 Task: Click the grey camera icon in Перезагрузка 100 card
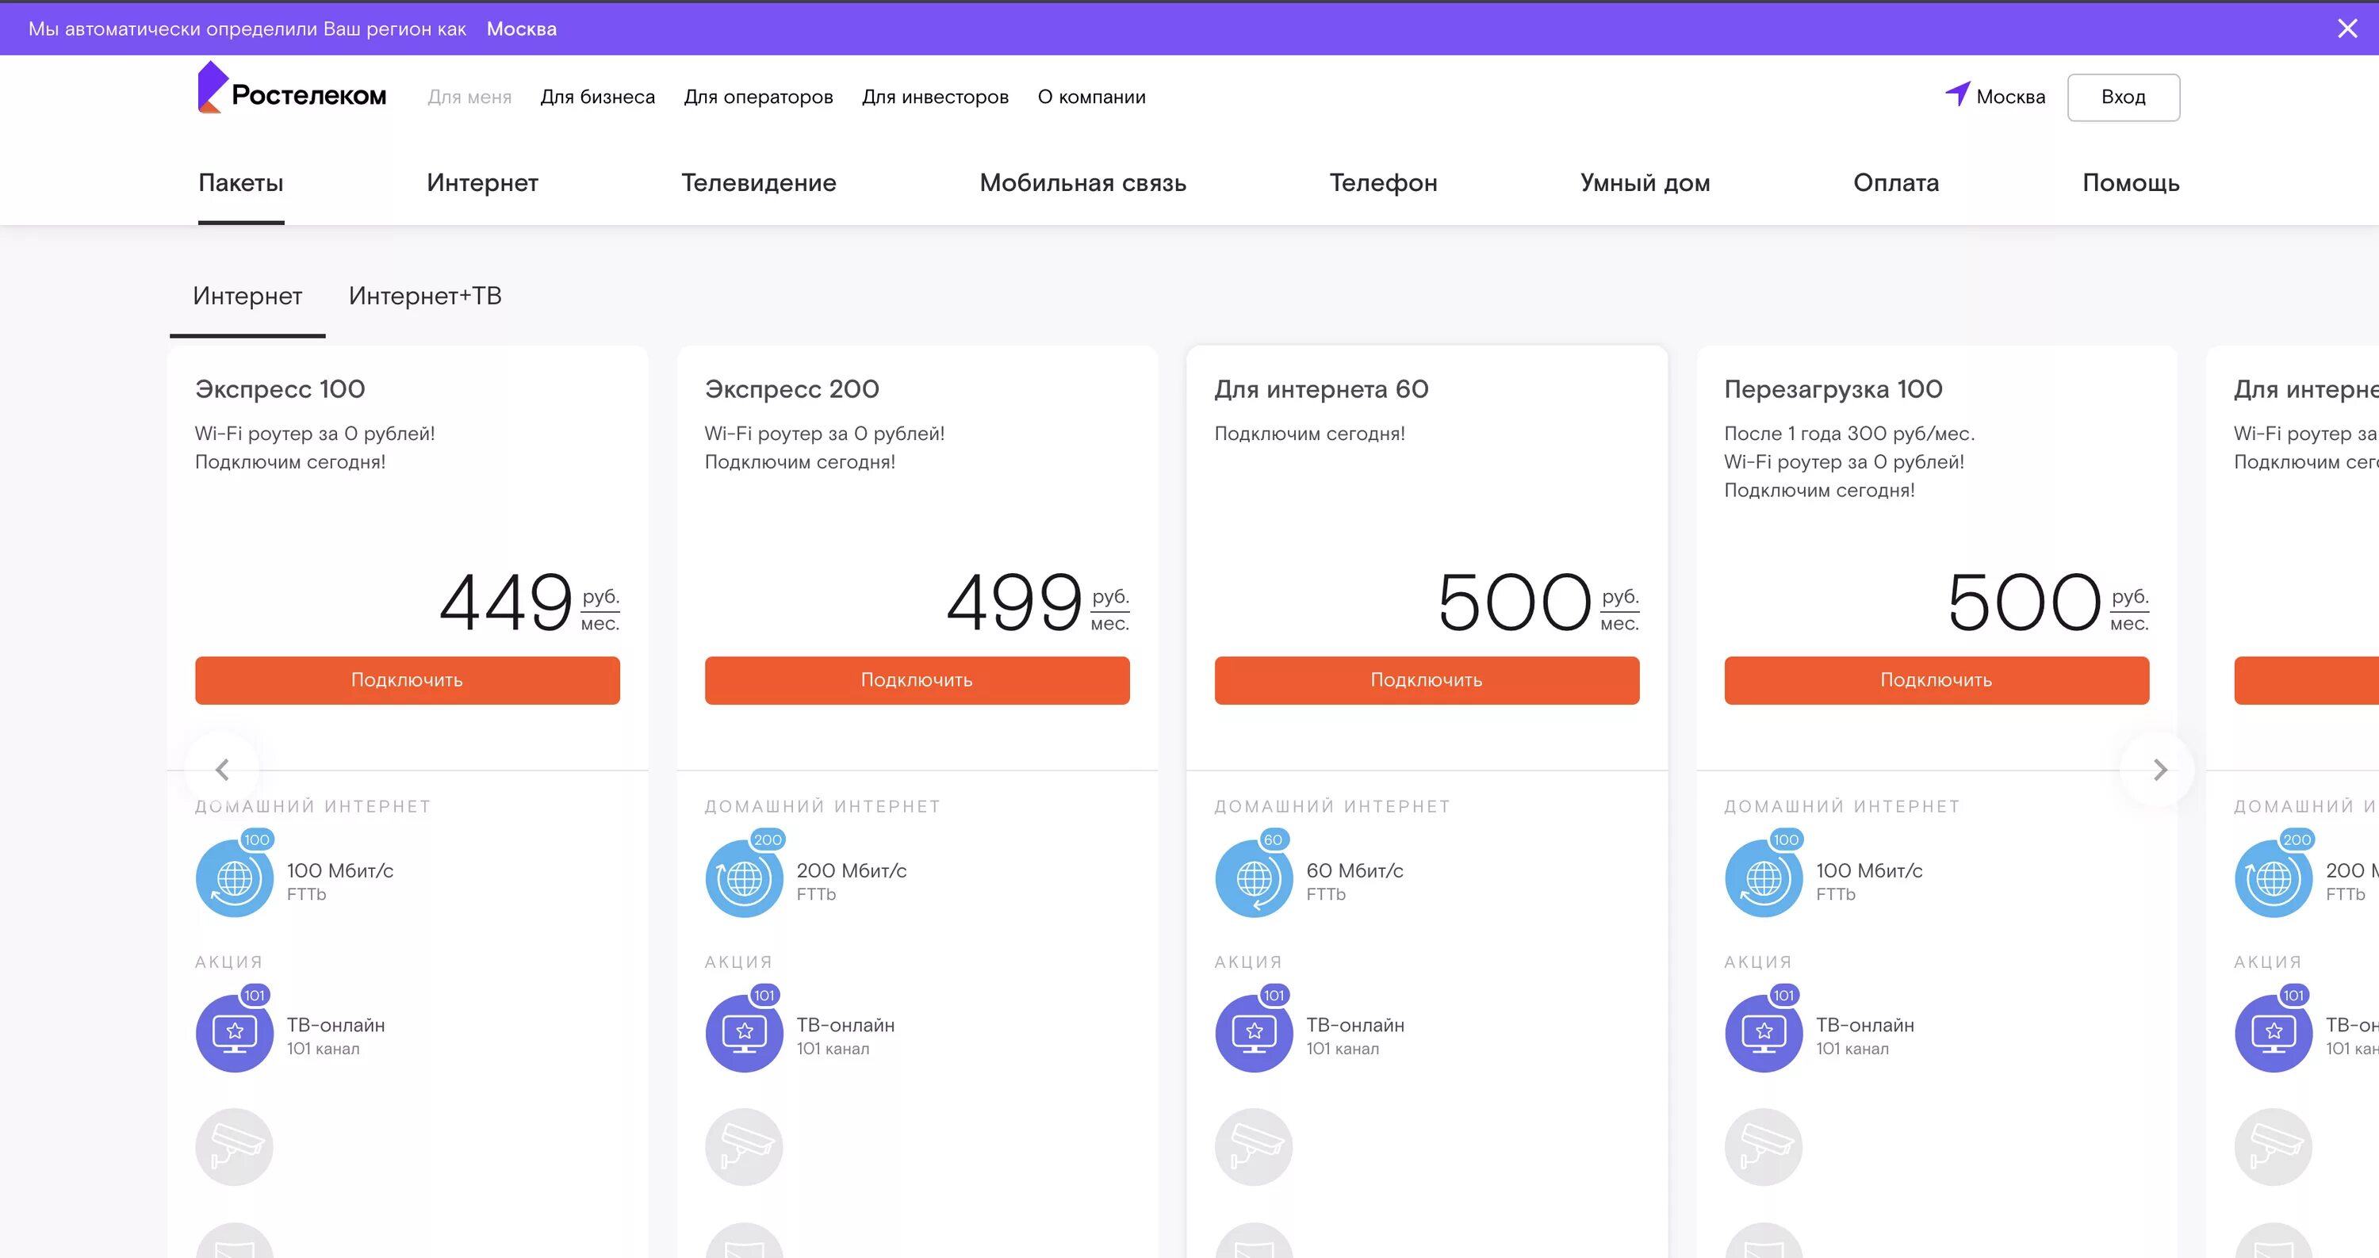point(1764,1147)
